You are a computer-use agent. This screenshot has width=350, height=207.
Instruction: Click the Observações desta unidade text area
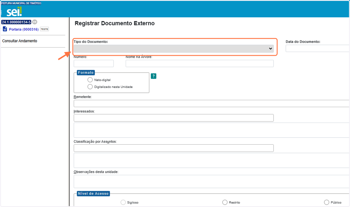212,181
